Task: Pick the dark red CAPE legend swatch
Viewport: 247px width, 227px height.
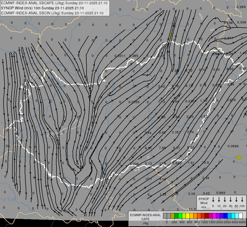Action: point(207,216)
